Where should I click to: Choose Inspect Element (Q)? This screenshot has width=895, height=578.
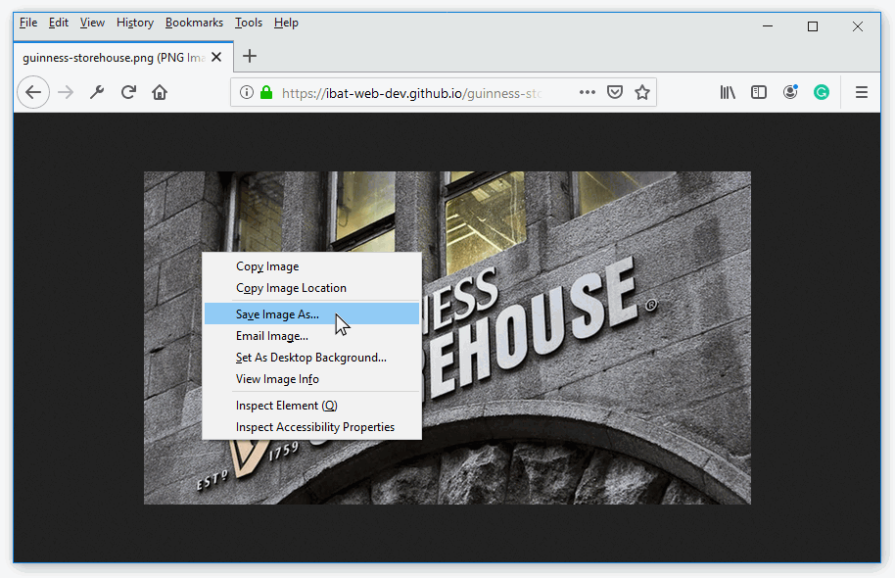pyautogui.click(x=311, y=406)
